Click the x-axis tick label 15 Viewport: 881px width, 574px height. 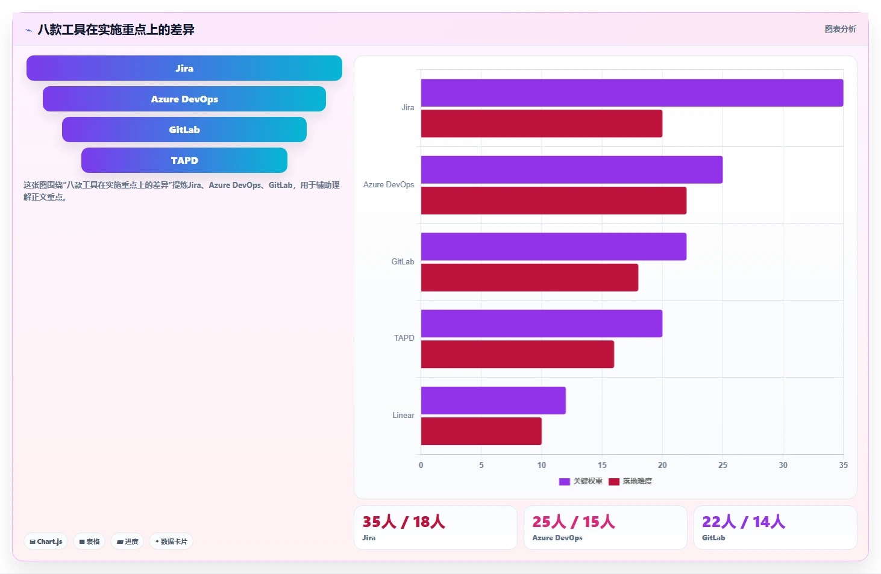click(x=602, y=465)
